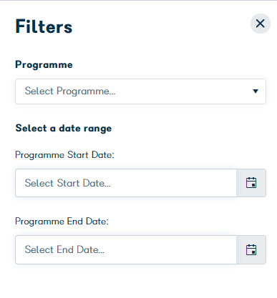Click the Filters heading
Screen dimensions: 277x298
pyautogui.click(x=44, y=26)
